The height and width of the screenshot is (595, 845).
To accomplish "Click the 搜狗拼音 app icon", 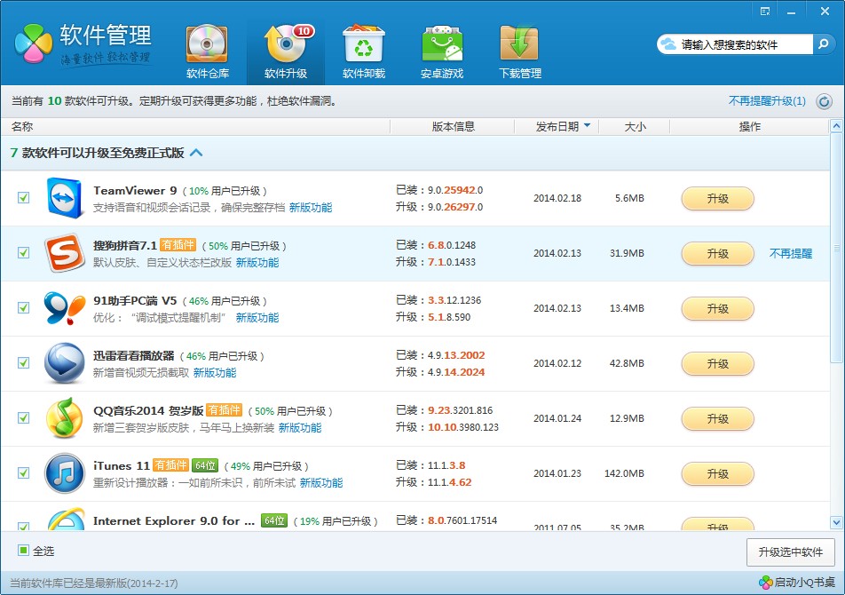I will click(x=64, y=253).
